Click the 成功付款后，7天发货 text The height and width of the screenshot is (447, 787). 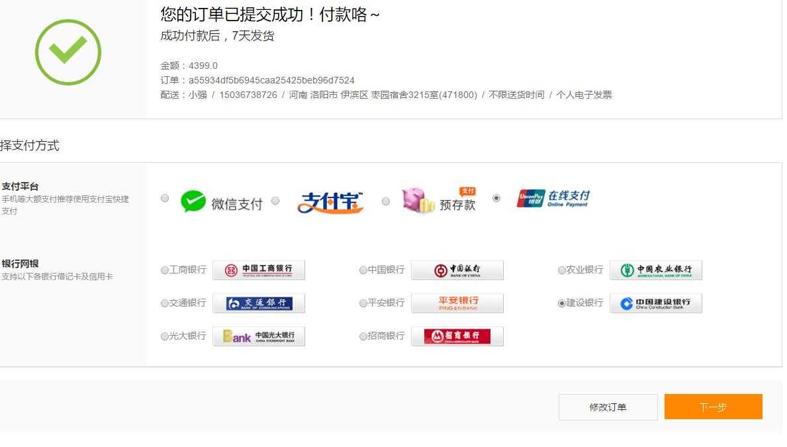coord(217,36)
